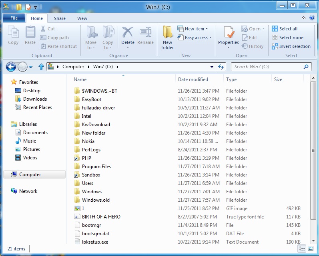This screenshot has height=256, width=319.
Task: Select Libraries in navigation pane
Action: point(24,124)
